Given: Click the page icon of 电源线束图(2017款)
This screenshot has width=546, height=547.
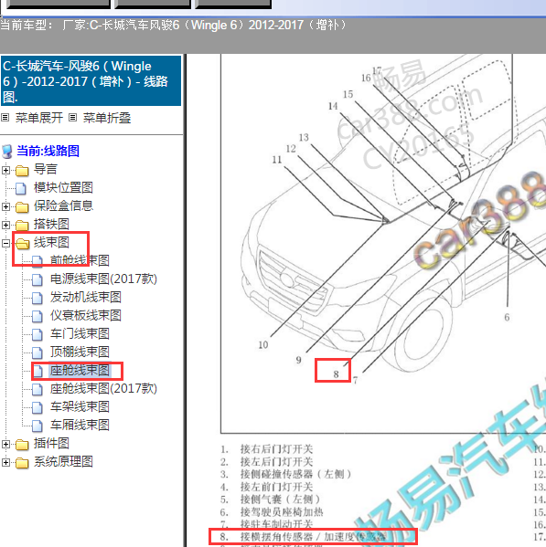Looking at the screenshot, I should coord(37,279).
